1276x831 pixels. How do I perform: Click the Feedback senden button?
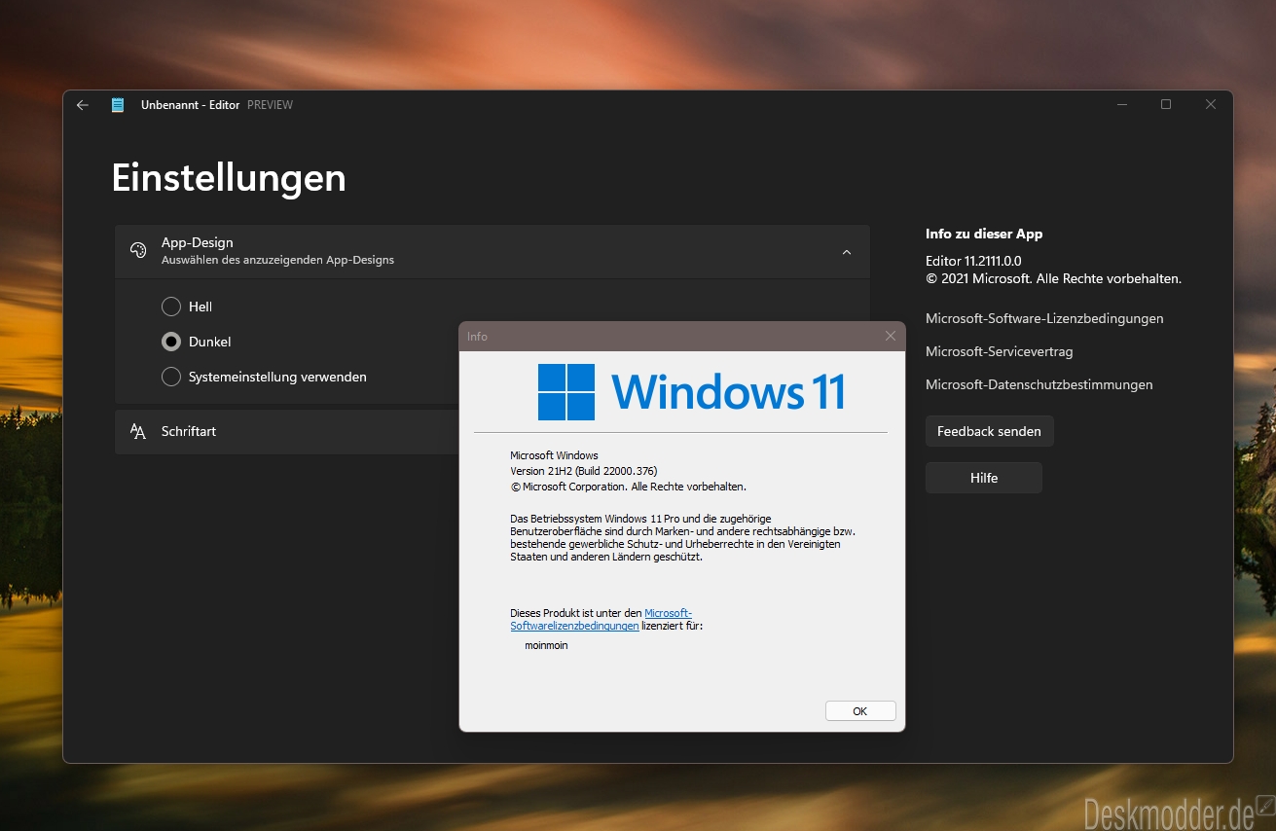989,431
